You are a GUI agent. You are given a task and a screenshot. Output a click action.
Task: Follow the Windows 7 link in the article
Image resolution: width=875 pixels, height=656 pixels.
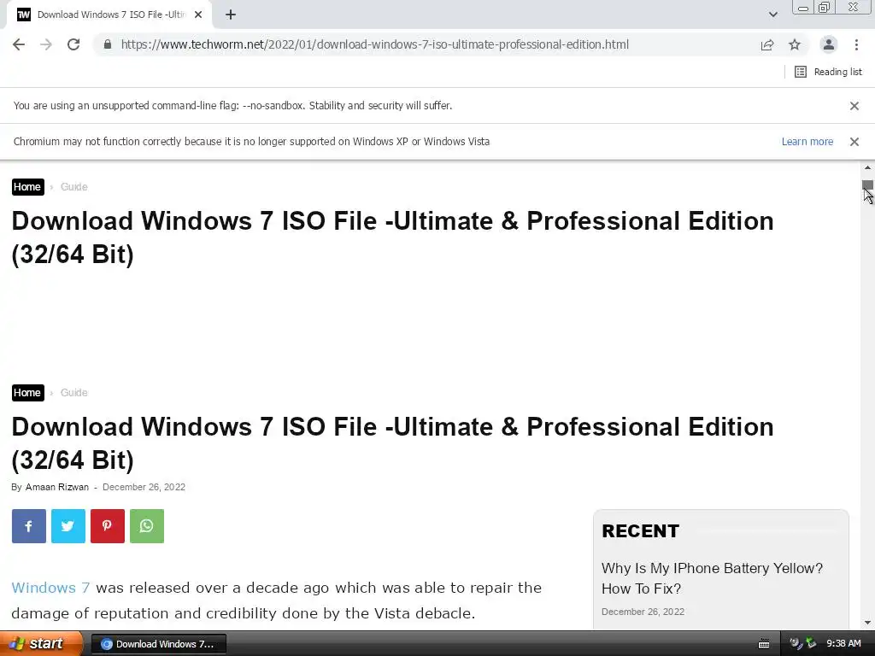(x=50, y=588)
